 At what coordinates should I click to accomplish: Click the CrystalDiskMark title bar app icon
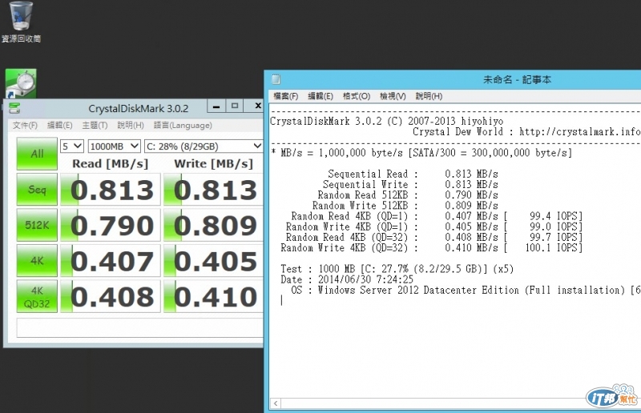point(14,108)
